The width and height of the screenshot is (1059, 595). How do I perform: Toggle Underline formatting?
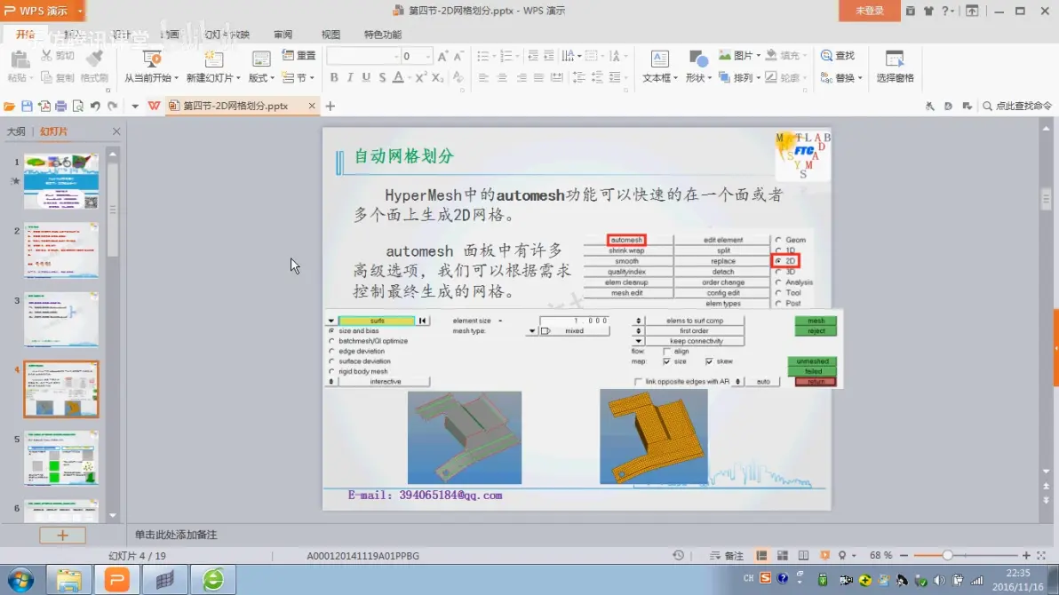(x=366, y=77)
